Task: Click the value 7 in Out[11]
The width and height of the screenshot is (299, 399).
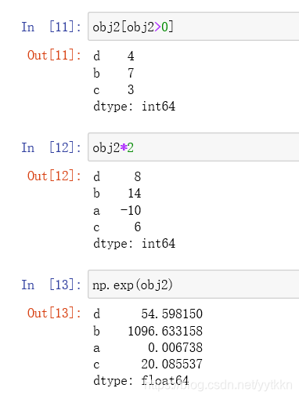Action: click(131, 73)
